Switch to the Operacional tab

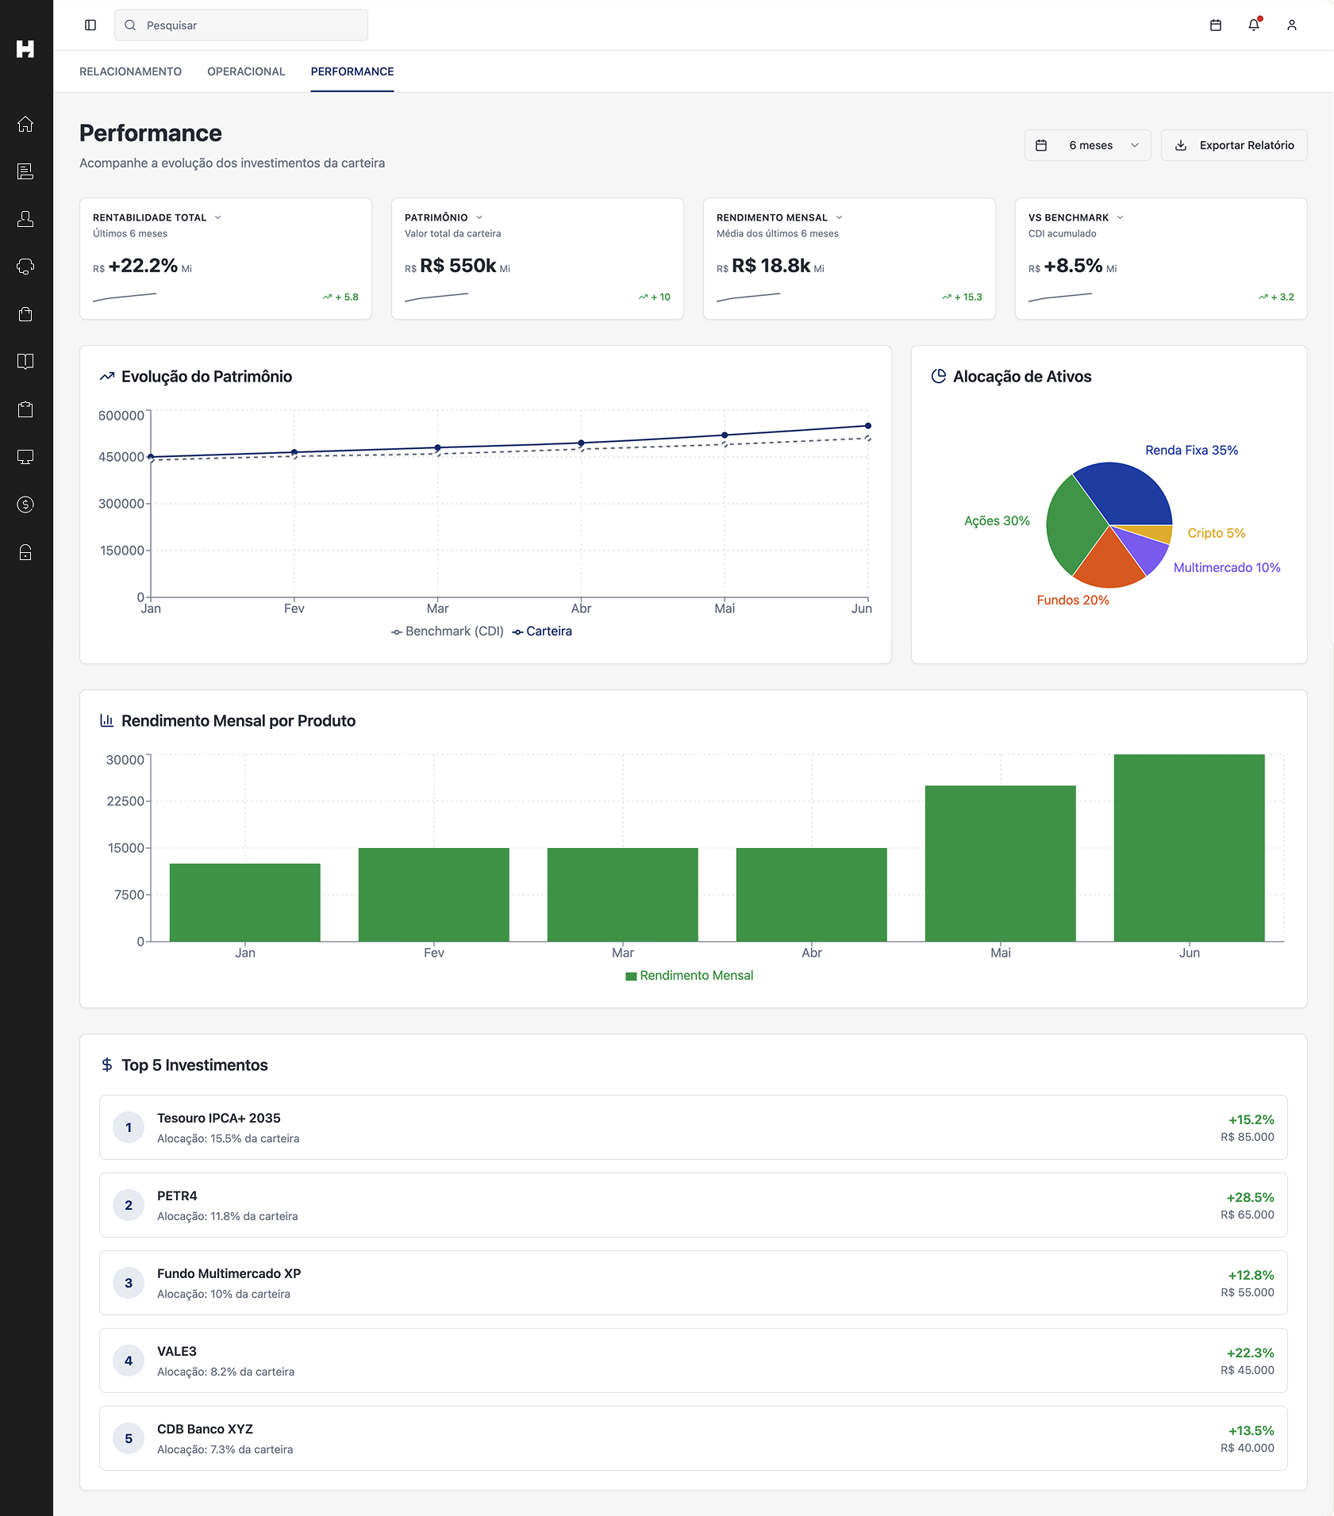coord(245,71)
